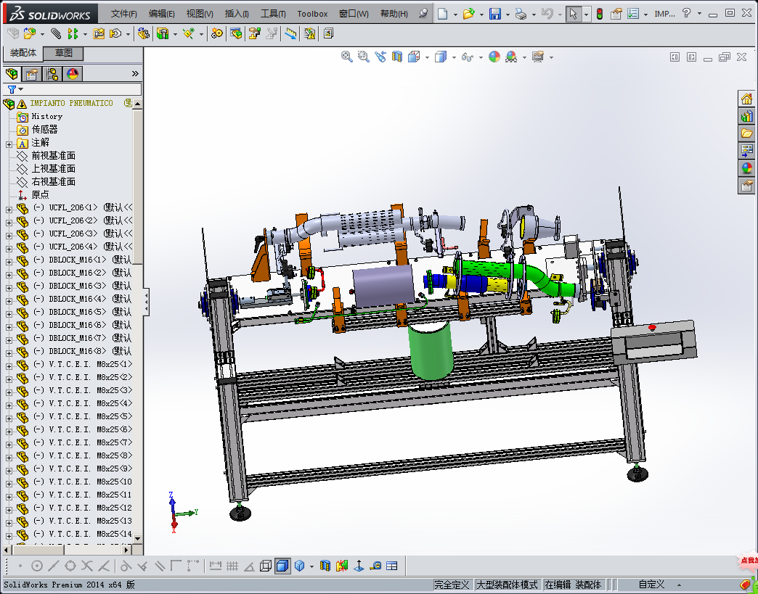Open the ConfigurationManager tab icon
This screenshot has width=758, height=594.
52,74
